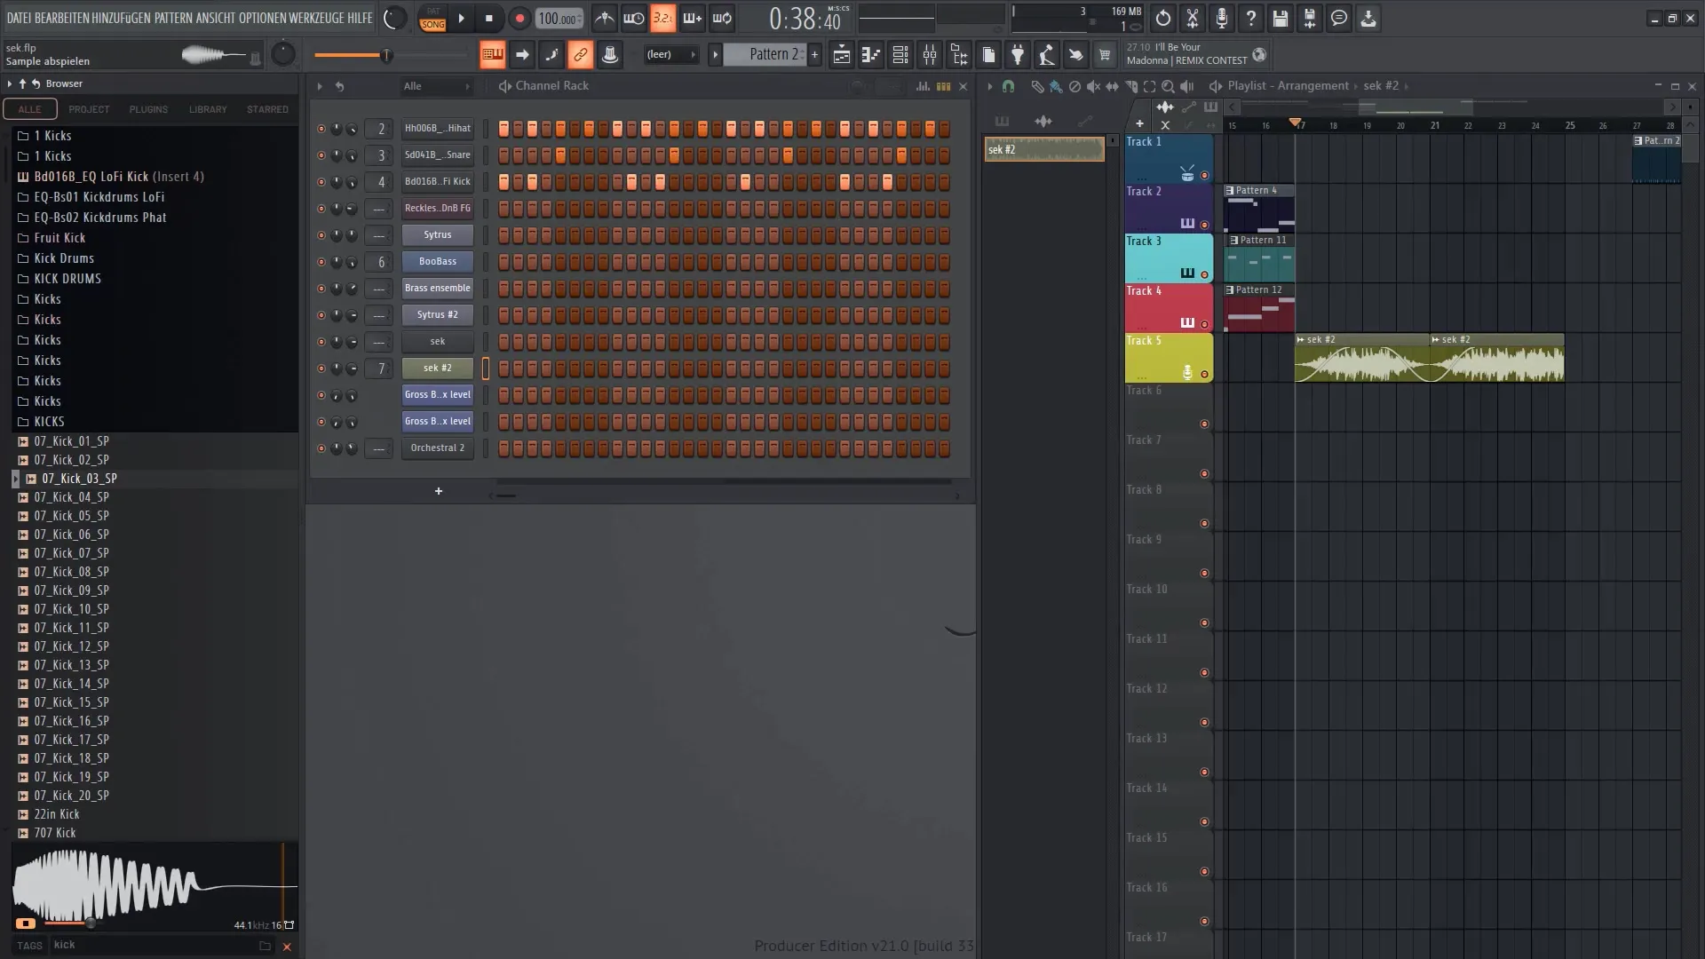Click the microphone one-click recording icon

tap(1221, 18)
